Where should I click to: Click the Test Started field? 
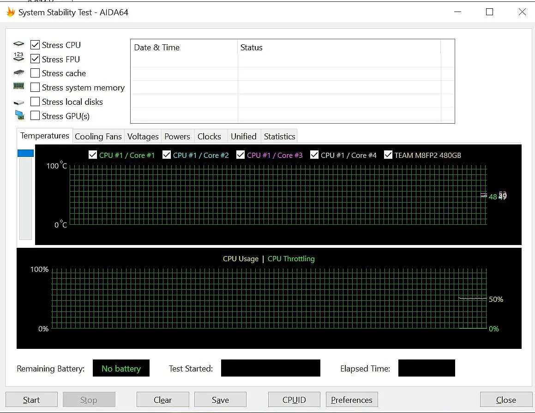click(271, 368)
